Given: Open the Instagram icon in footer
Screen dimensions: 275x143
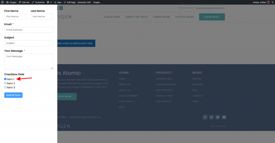Looking at the screenshot, I should (211, 117).
